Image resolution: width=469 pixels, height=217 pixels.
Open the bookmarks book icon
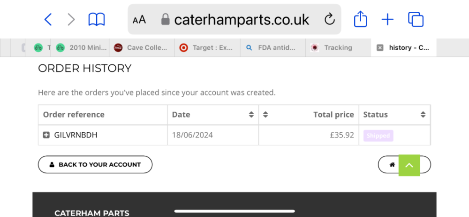click(97, 19)
